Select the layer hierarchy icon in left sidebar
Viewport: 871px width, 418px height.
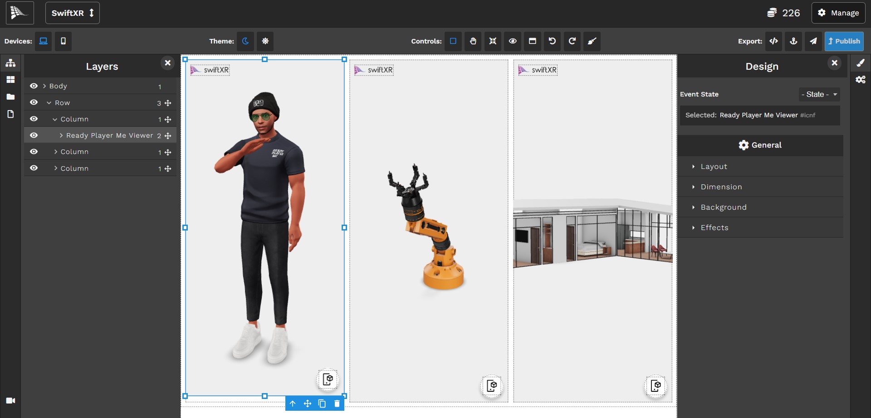point(10,63)
